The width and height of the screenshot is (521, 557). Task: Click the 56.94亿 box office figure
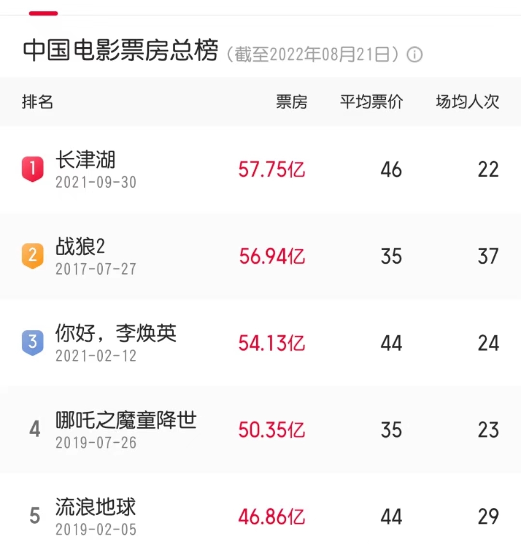[272, 257]
